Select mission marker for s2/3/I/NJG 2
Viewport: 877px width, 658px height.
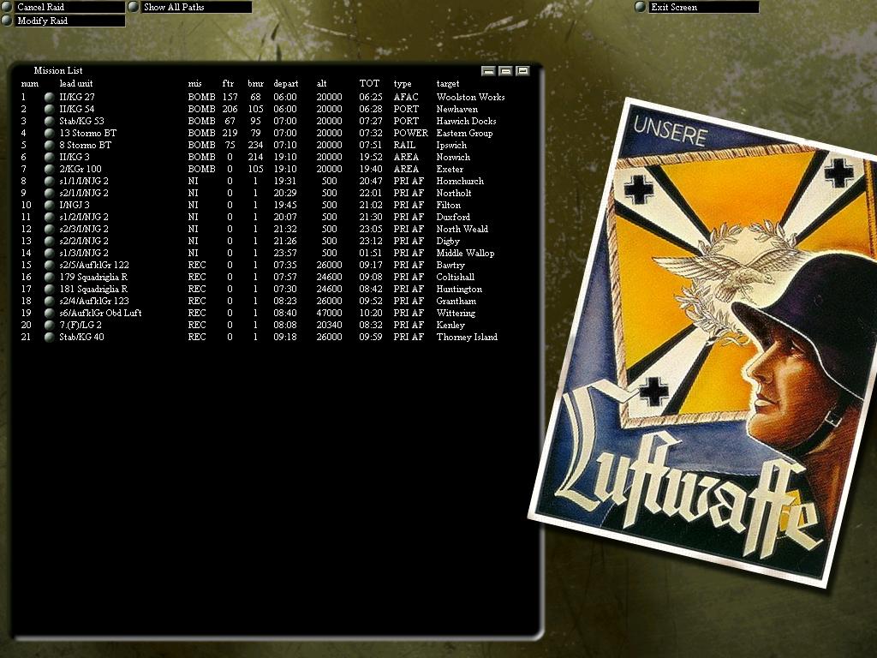click(49, 230)
